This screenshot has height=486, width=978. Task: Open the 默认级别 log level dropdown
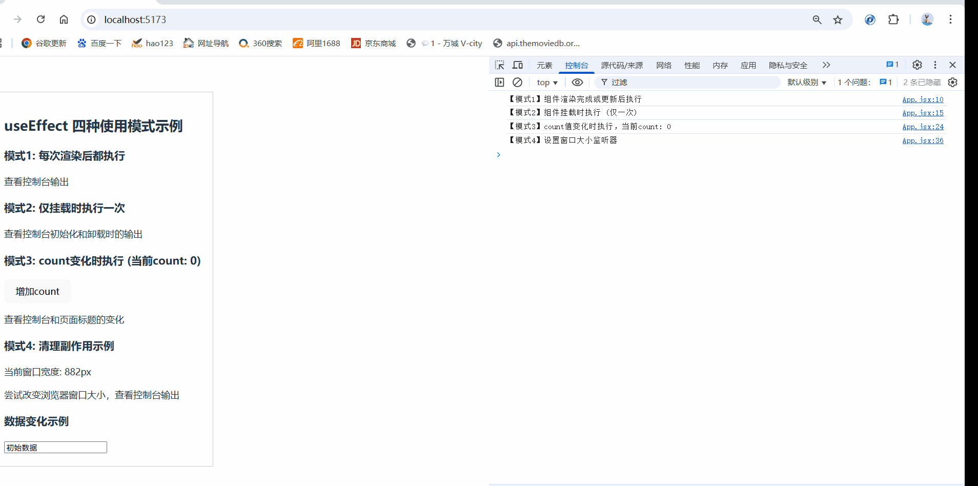(x=807, y=83)
